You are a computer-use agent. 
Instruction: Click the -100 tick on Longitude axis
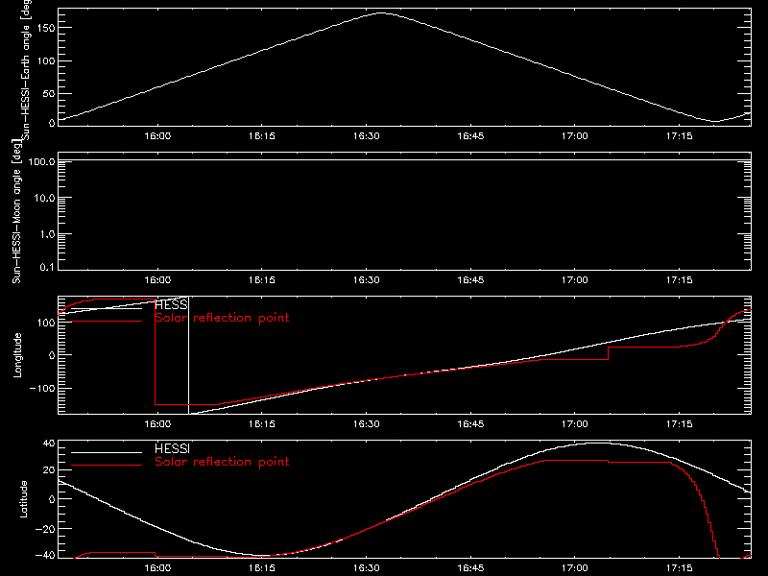(x=41, y=388)
